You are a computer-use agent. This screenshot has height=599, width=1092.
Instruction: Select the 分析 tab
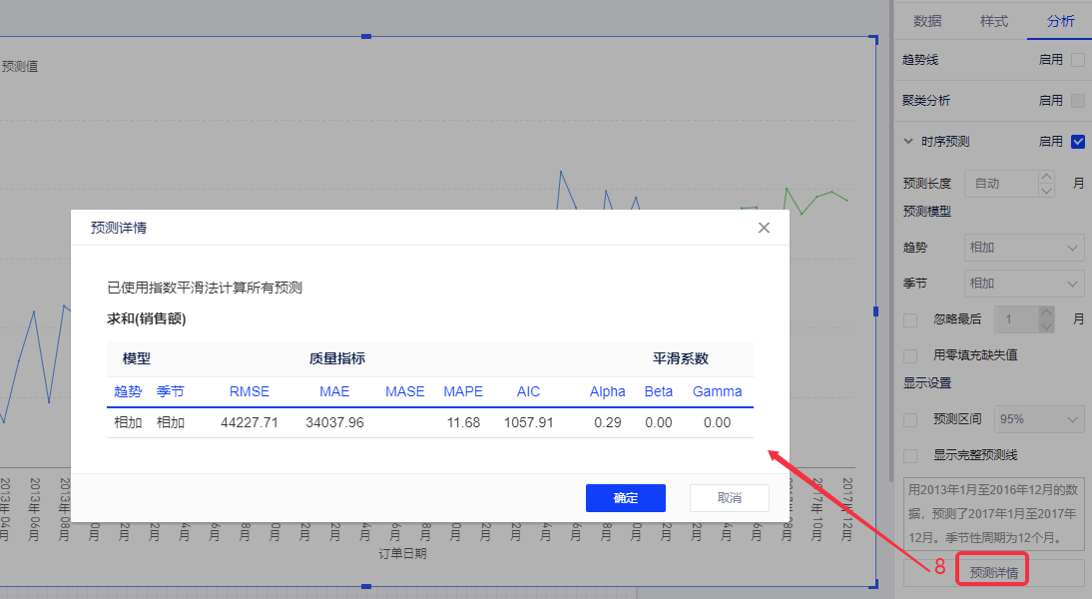pyautogui.click(x=1060, y=21)
